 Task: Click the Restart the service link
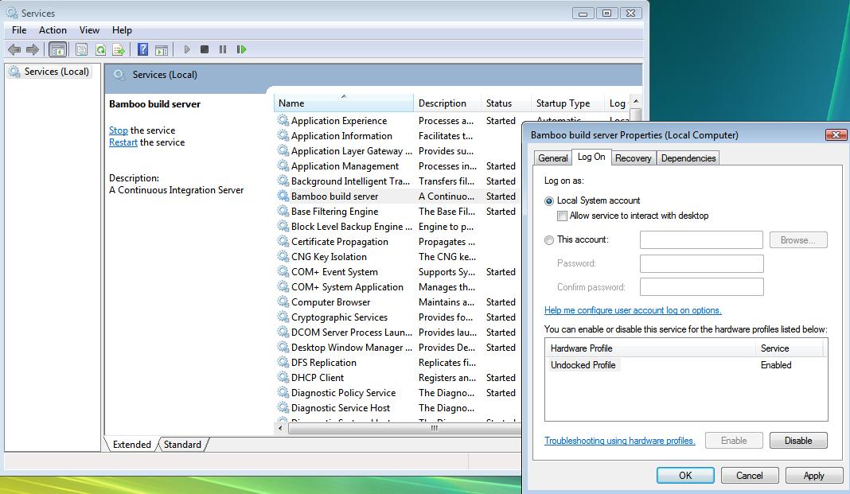[123, 142]
